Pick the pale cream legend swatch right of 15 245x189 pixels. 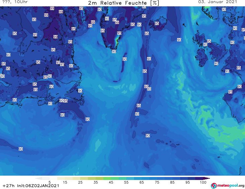69,178
